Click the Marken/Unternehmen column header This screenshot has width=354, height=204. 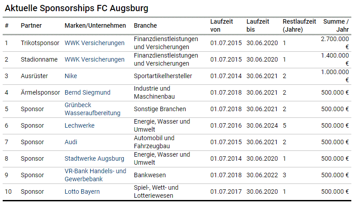95,25
